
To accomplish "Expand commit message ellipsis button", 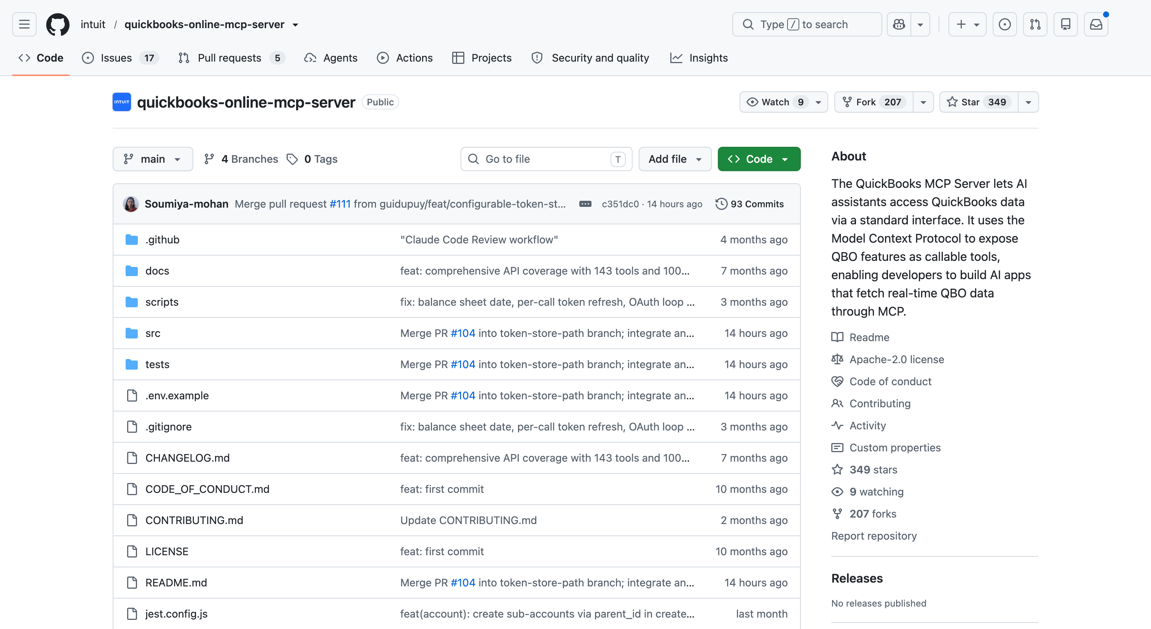I will [585, 204].
